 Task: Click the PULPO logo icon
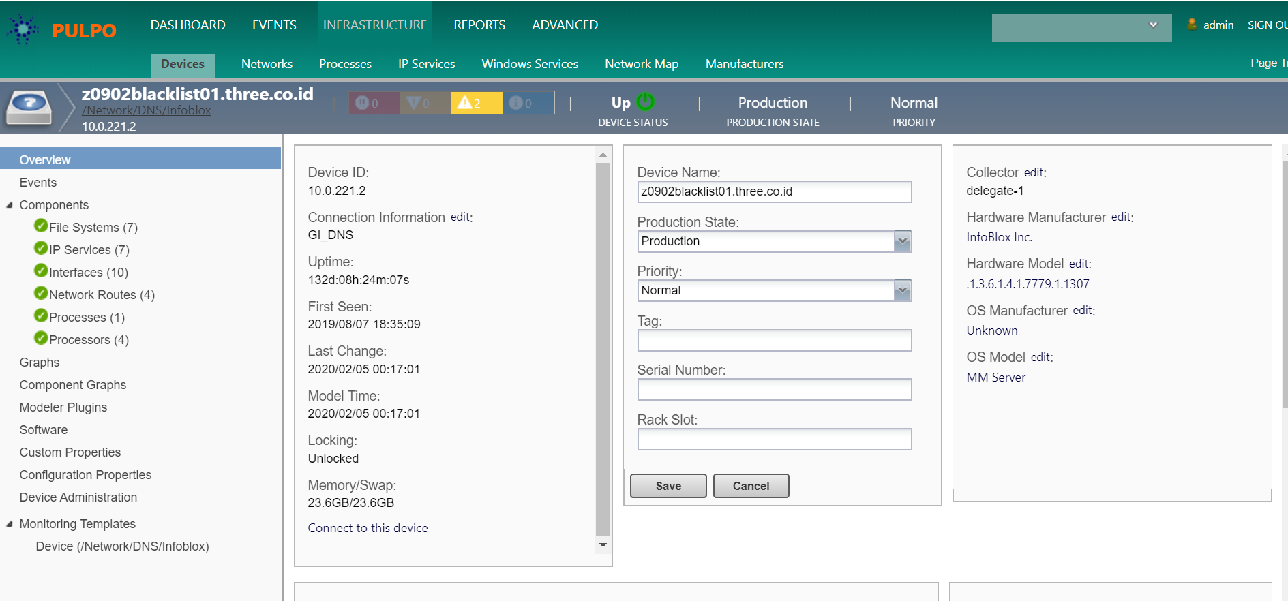24,29
